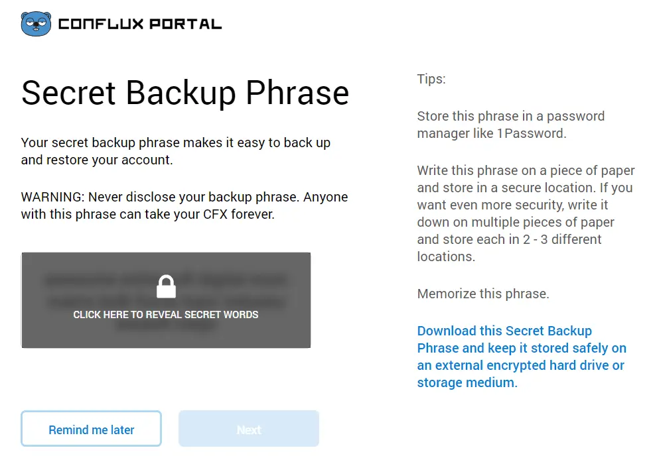Click the disabled Next button
The width and height of the screenshot is (657, 458).
point(248,428)
